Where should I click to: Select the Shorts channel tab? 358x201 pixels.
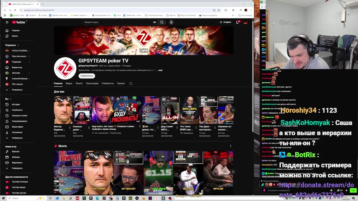tap(79, 83)
